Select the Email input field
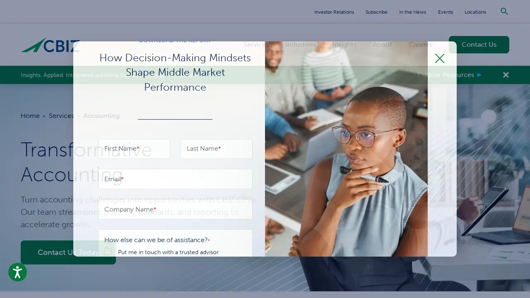Screen dimensions: 530x298 coord(175,179)
